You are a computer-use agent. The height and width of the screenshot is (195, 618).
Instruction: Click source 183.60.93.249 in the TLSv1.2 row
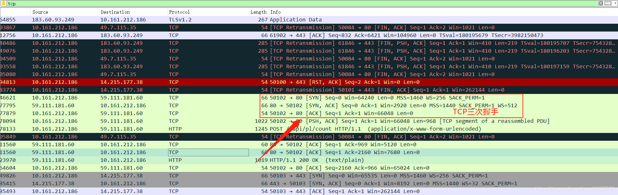point(53,19)
